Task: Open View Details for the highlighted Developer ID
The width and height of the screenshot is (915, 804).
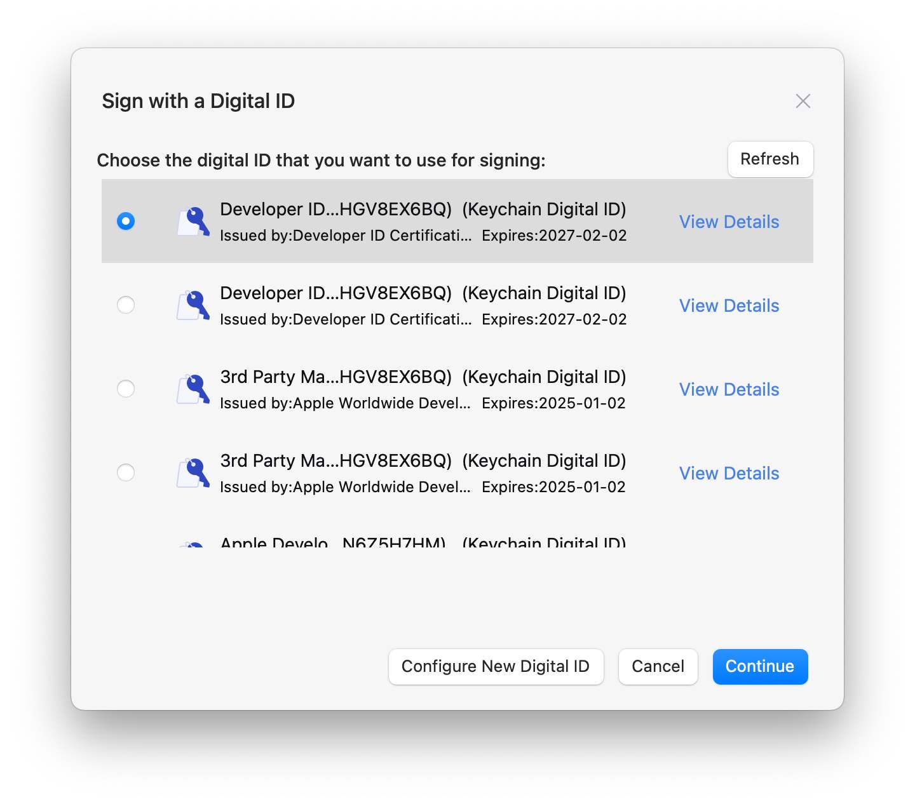Action: click(x=729, y=222)
